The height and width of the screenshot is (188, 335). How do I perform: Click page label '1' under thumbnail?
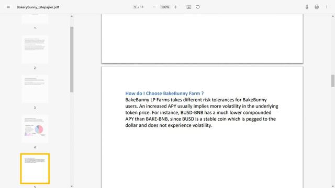coord(35,28)
